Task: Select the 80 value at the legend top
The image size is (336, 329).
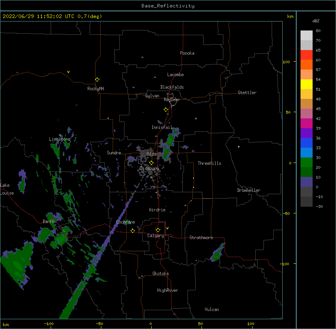Action: [318, 31]
